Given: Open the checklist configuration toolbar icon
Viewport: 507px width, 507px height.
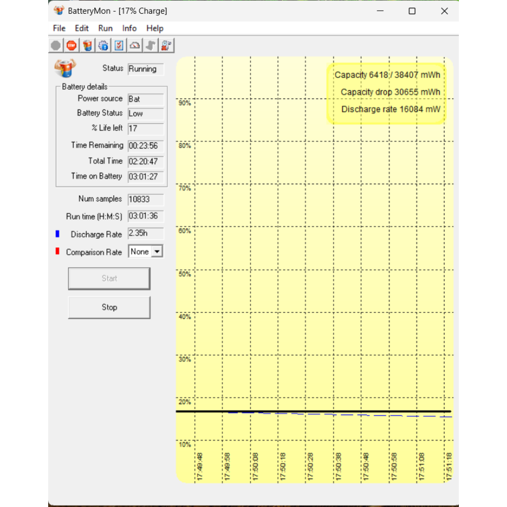Looking at the screenshot, I should tap(119, 46).
